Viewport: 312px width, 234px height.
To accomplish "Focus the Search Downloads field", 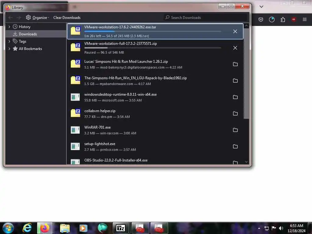I will point(205,17).
